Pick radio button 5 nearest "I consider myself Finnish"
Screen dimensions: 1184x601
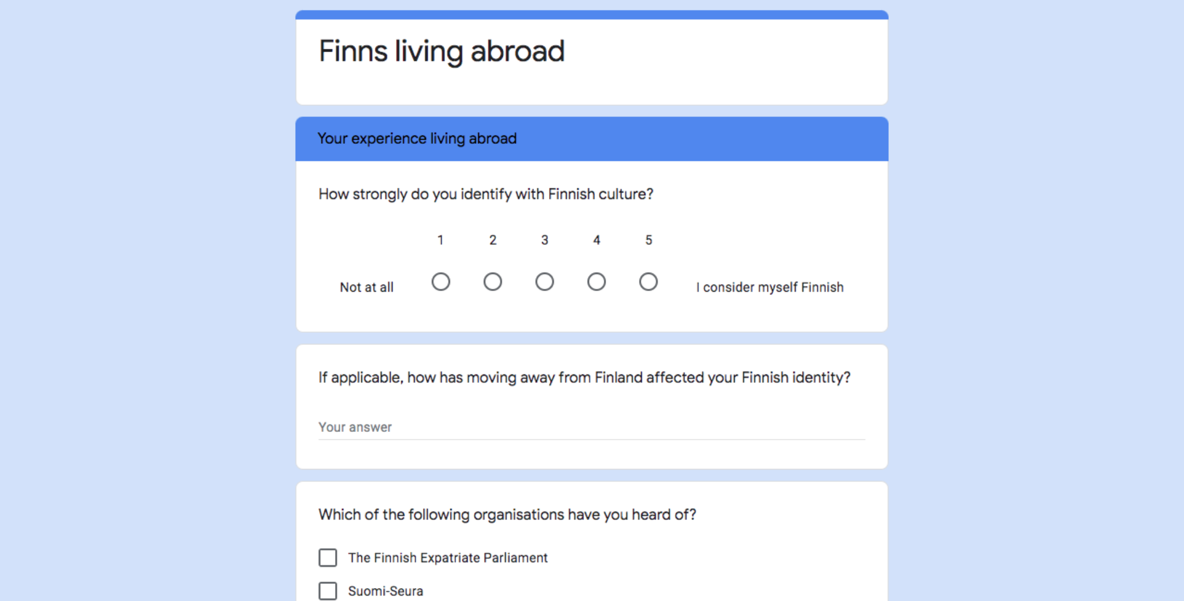tap(648, 282)
